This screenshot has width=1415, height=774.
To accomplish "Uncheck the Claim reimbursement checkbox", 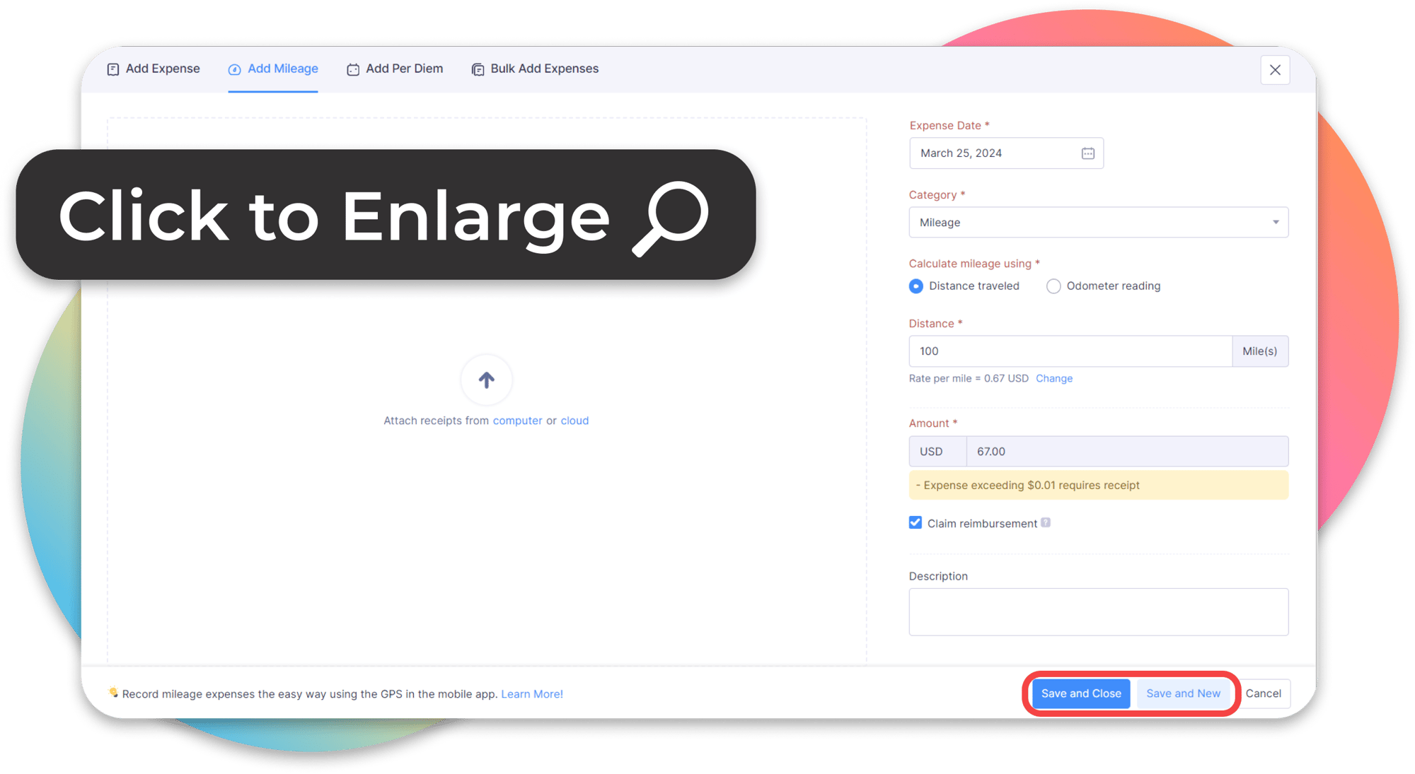I will point(915,522).
